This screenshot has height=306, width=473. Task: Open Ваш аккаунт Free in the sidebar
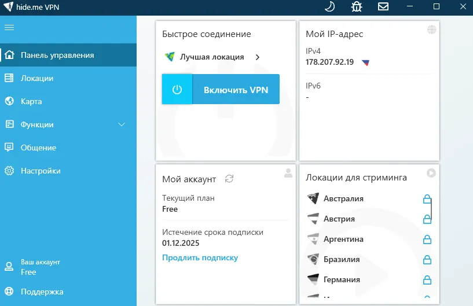[68, 267]
